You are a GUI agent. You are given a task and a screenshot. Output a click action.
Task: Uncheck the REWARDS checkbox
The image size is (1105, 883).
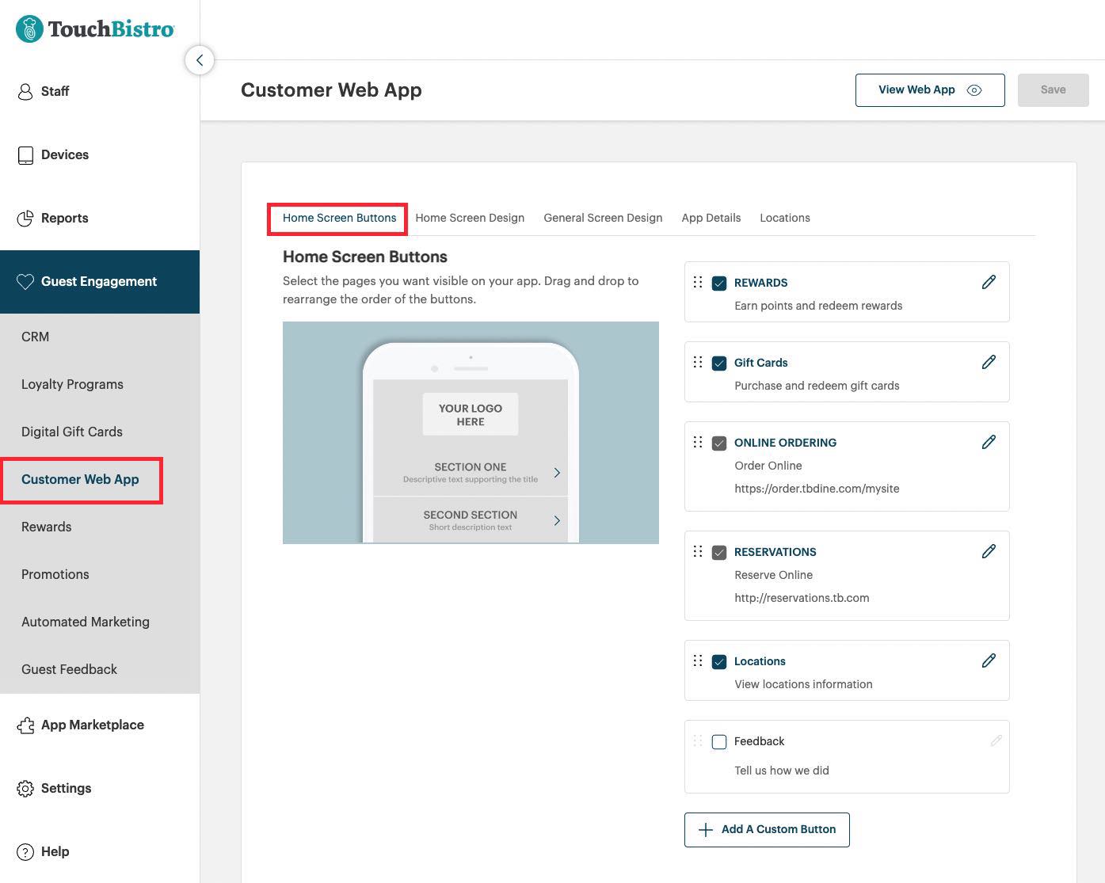click(x=719, y=282)
